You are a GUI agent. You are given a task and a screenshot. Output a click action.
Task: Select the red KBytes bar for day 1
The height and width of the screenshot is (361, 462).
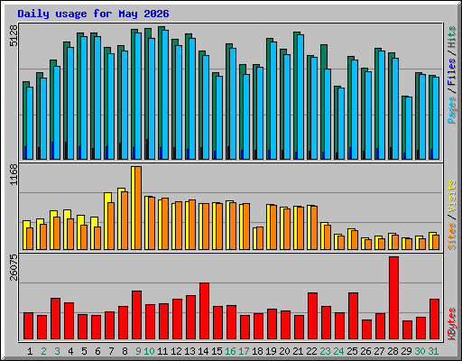[28, 326]
